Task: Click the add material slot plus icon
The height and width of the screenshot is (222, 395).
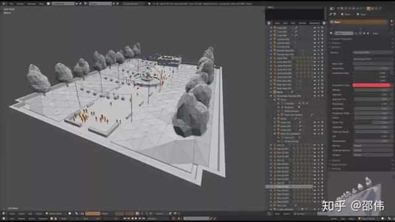Action: click(391, 21)
